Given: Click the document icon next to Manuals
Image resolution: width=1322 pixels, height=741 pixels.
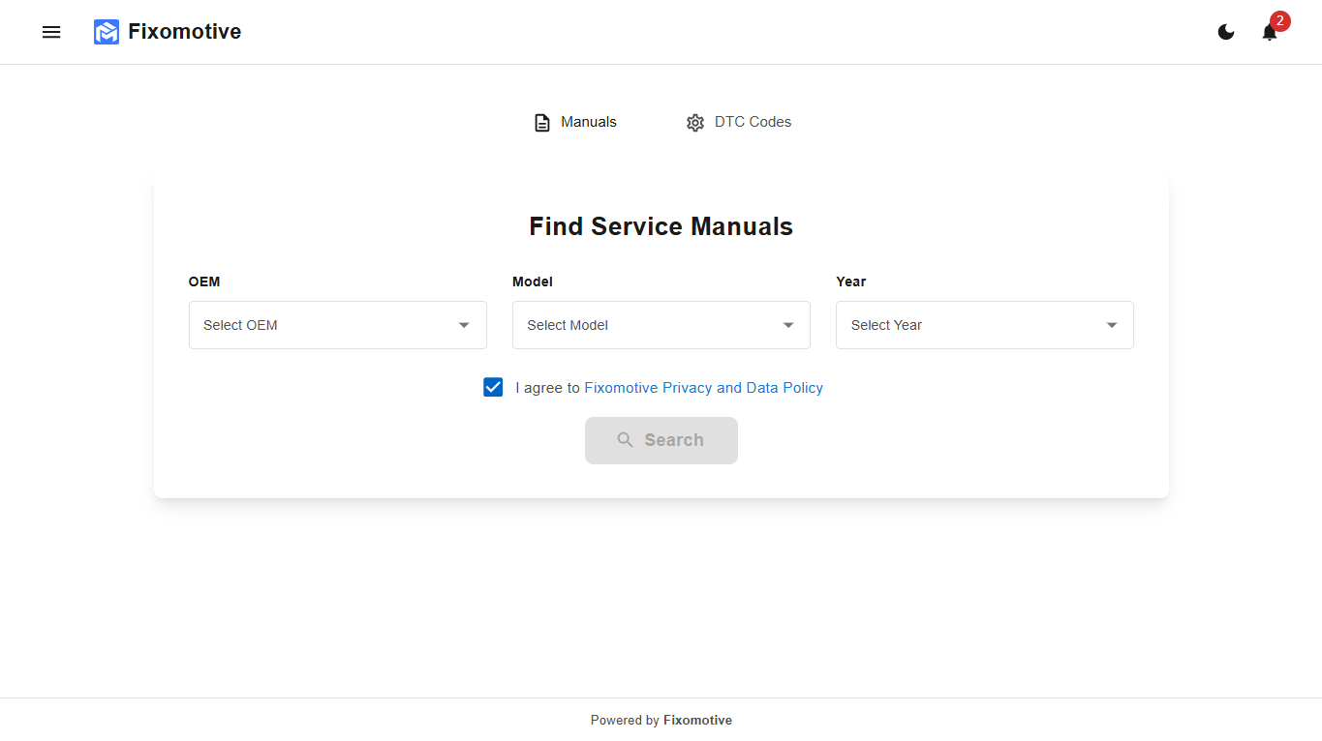Looking at the screenshot, I should tap(541, 122).
